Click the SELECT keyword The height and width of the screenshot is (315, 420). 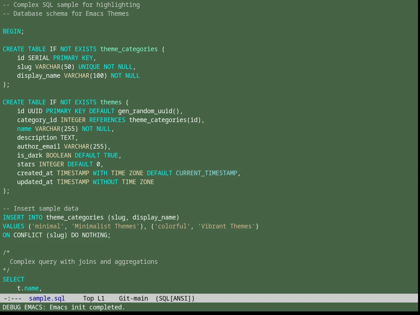coord(13,279)
